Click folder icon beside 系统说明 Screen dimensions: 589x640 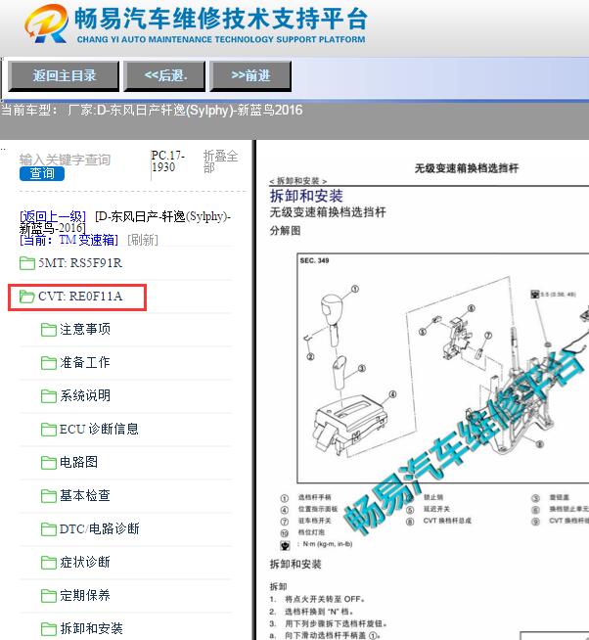tap(49, 396)
